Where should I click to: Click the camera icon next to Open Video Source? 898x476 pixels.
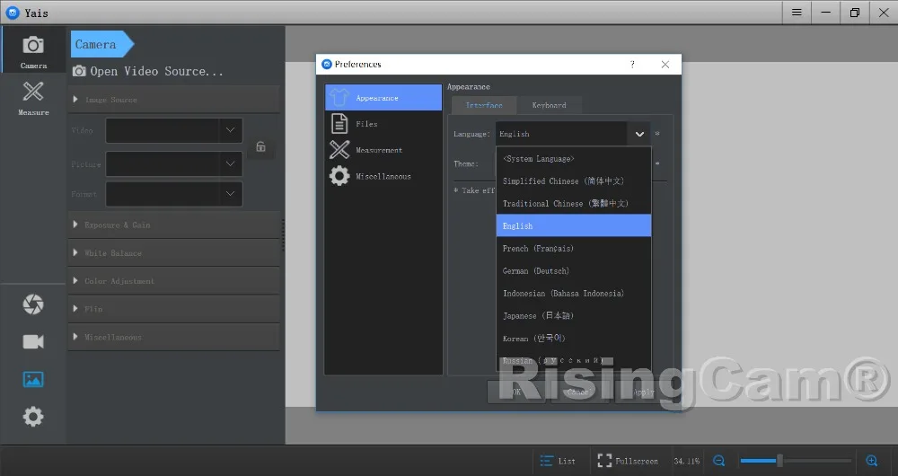[79, 71]
